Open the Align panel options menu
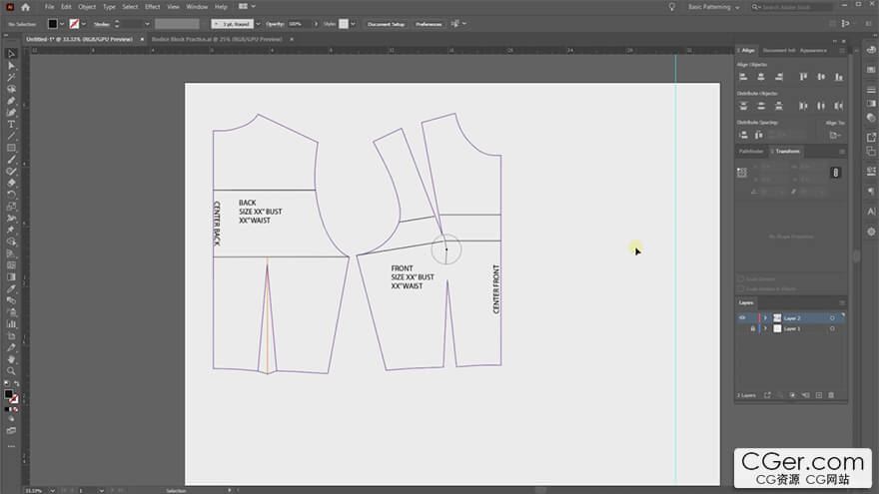The width and height of the screenshot is (879, 494). point(841,50)
